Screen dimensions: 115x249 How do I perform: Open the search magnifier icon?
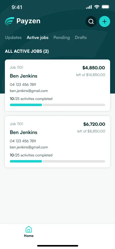[x=91, y=21]
